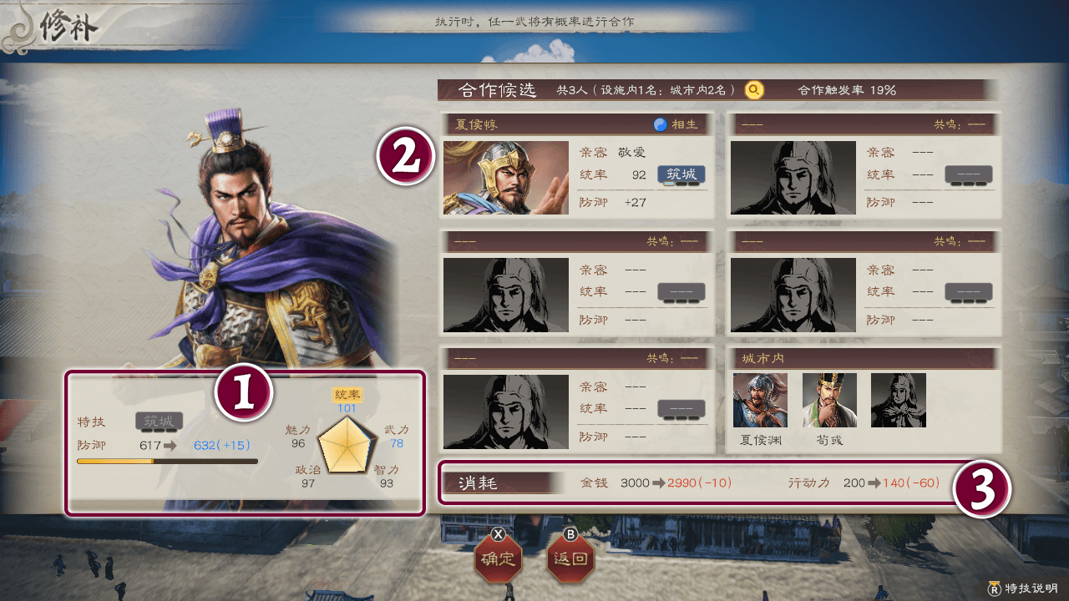Click the 防御 progress bar
This screenshot has height=601, width=1069.
point(167,461)
